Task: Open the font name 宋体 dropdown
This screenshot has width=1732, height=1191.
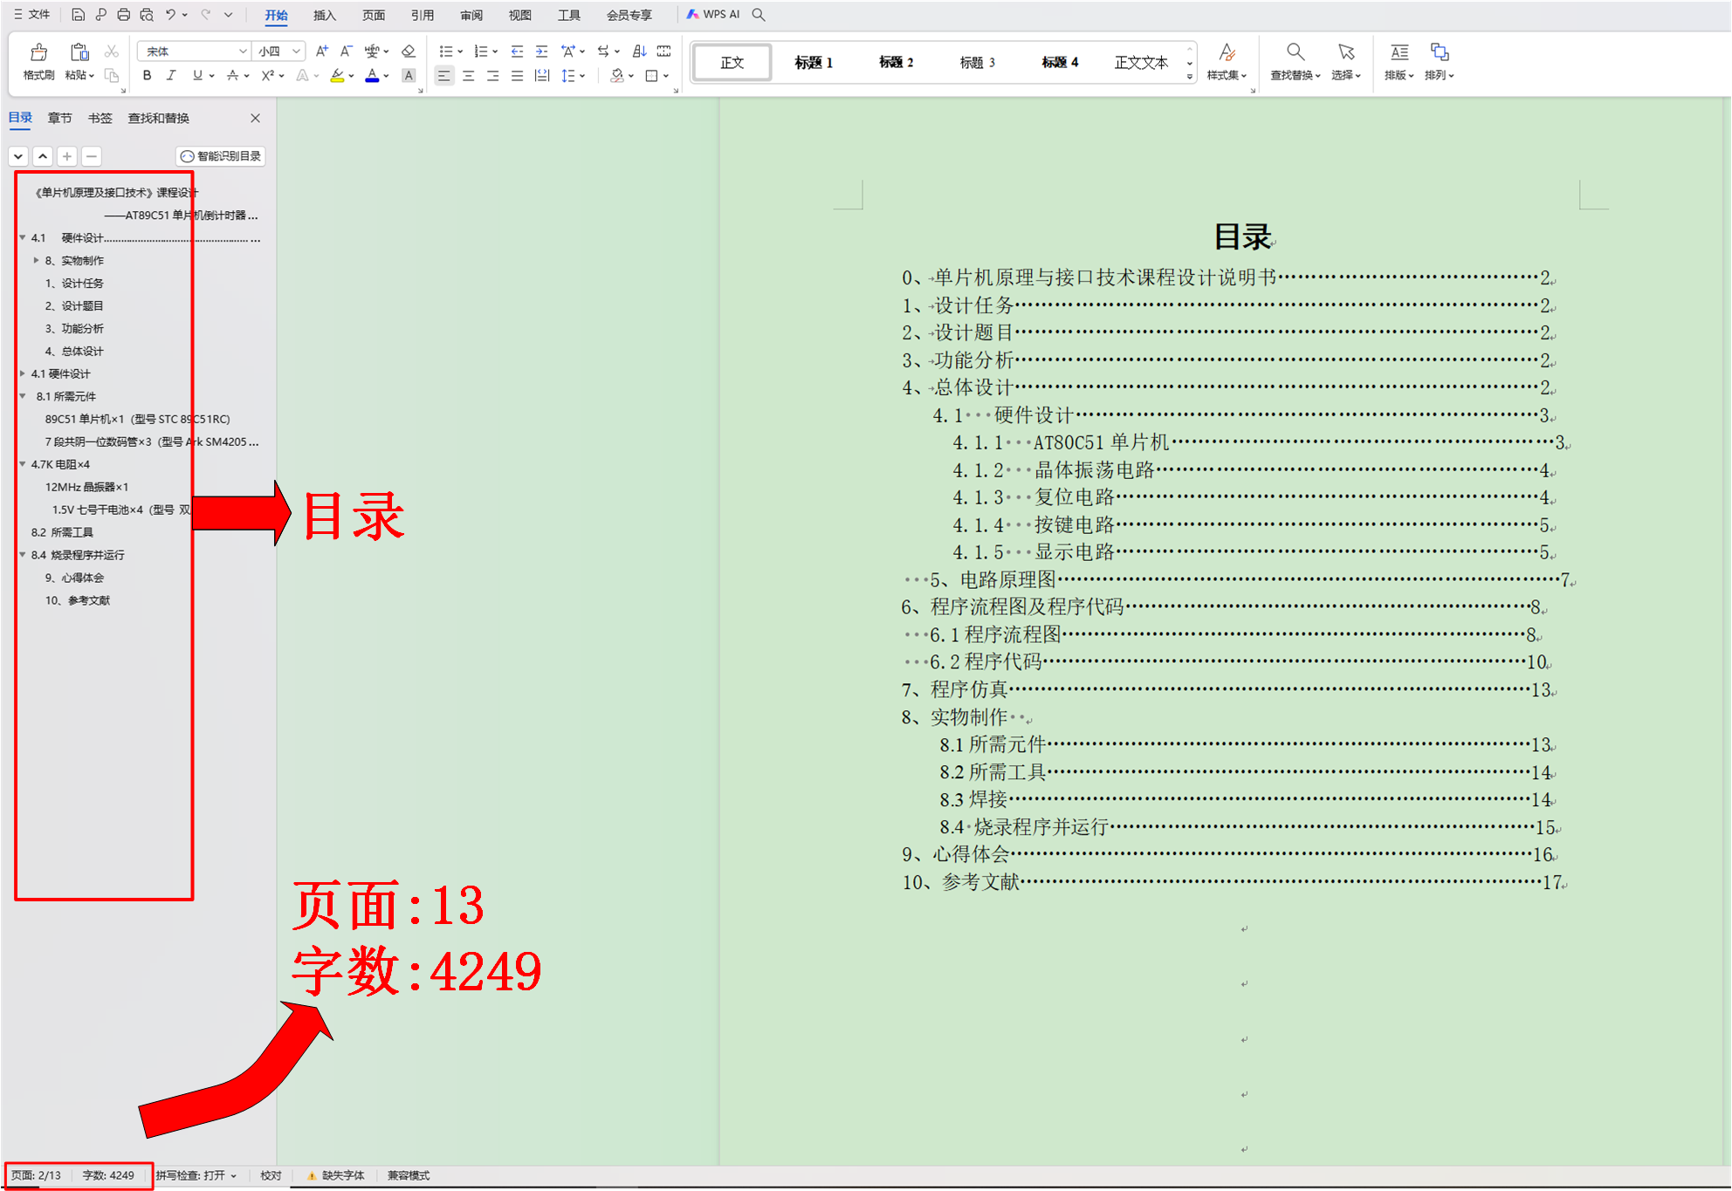Action: pyautogui.click(x=243, y=51)
